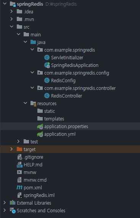Select application.yml file name
Screen dimensions: 140x218
pos(60,134)
